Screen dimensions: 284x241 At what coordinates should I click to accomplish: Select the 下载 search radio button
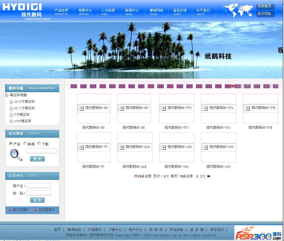click(x=39, y=144)
